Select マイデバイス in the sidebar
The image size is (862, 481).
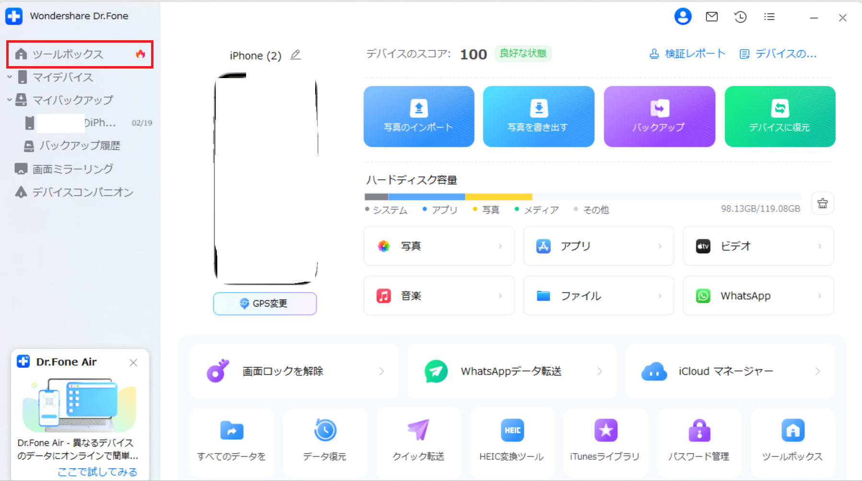click(x=62, y=77)
